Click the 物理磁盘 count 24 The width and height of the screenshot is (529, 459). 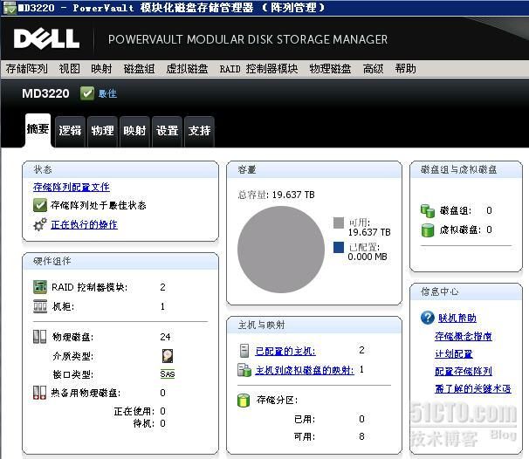pyautogui.click(x=165, y=337)
